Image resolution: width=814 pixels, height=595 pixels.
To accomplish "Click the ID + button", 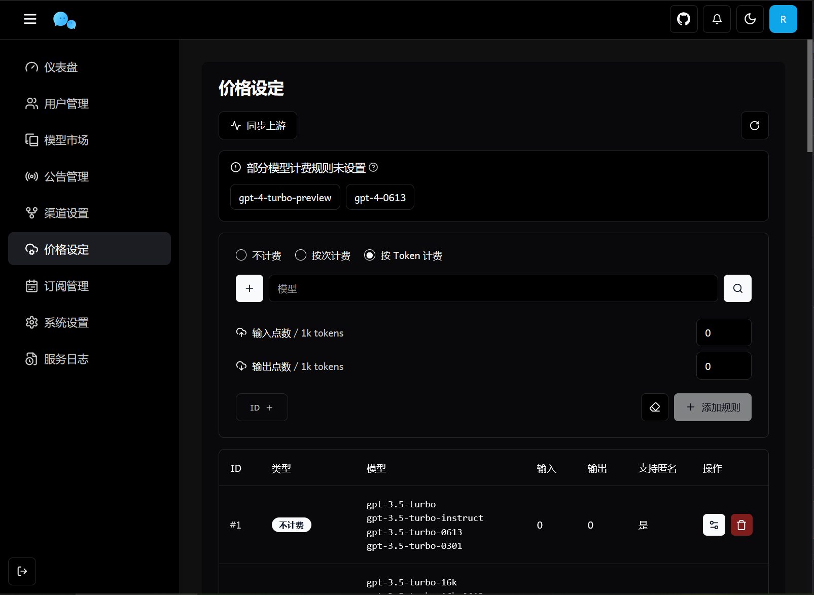I will (x=262, y=407).
